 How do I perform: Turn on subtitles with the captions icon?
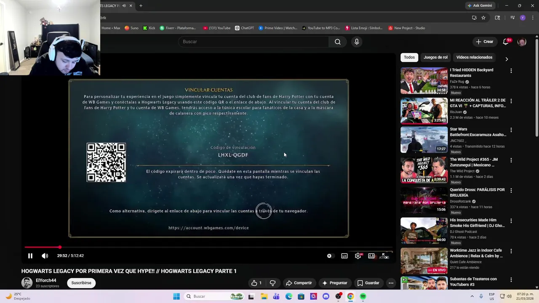pyautogui.click(x=344, y=256)
